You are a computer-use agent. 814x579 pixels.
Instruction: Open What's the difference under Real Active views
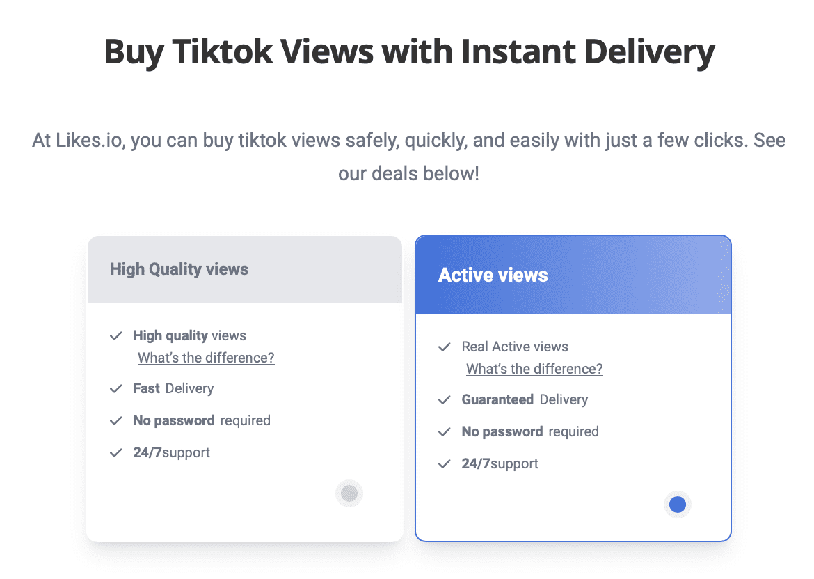click(534, 370)
